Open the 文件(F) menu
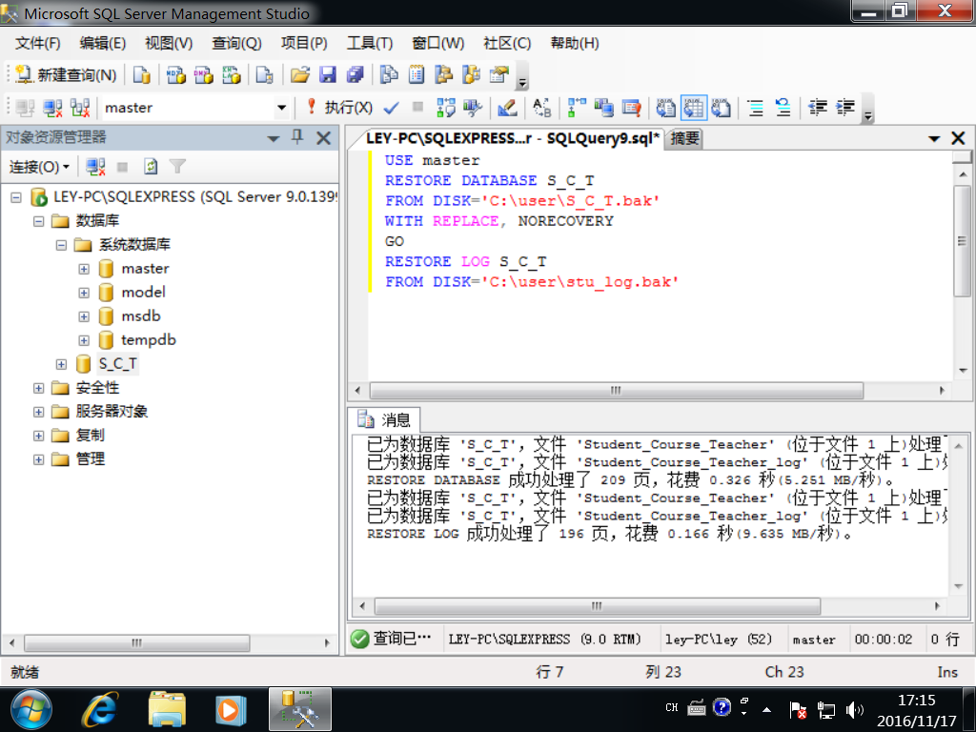976x732 pixels. 38,43
